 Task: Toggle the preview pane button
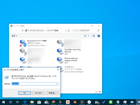click(94, 36)
